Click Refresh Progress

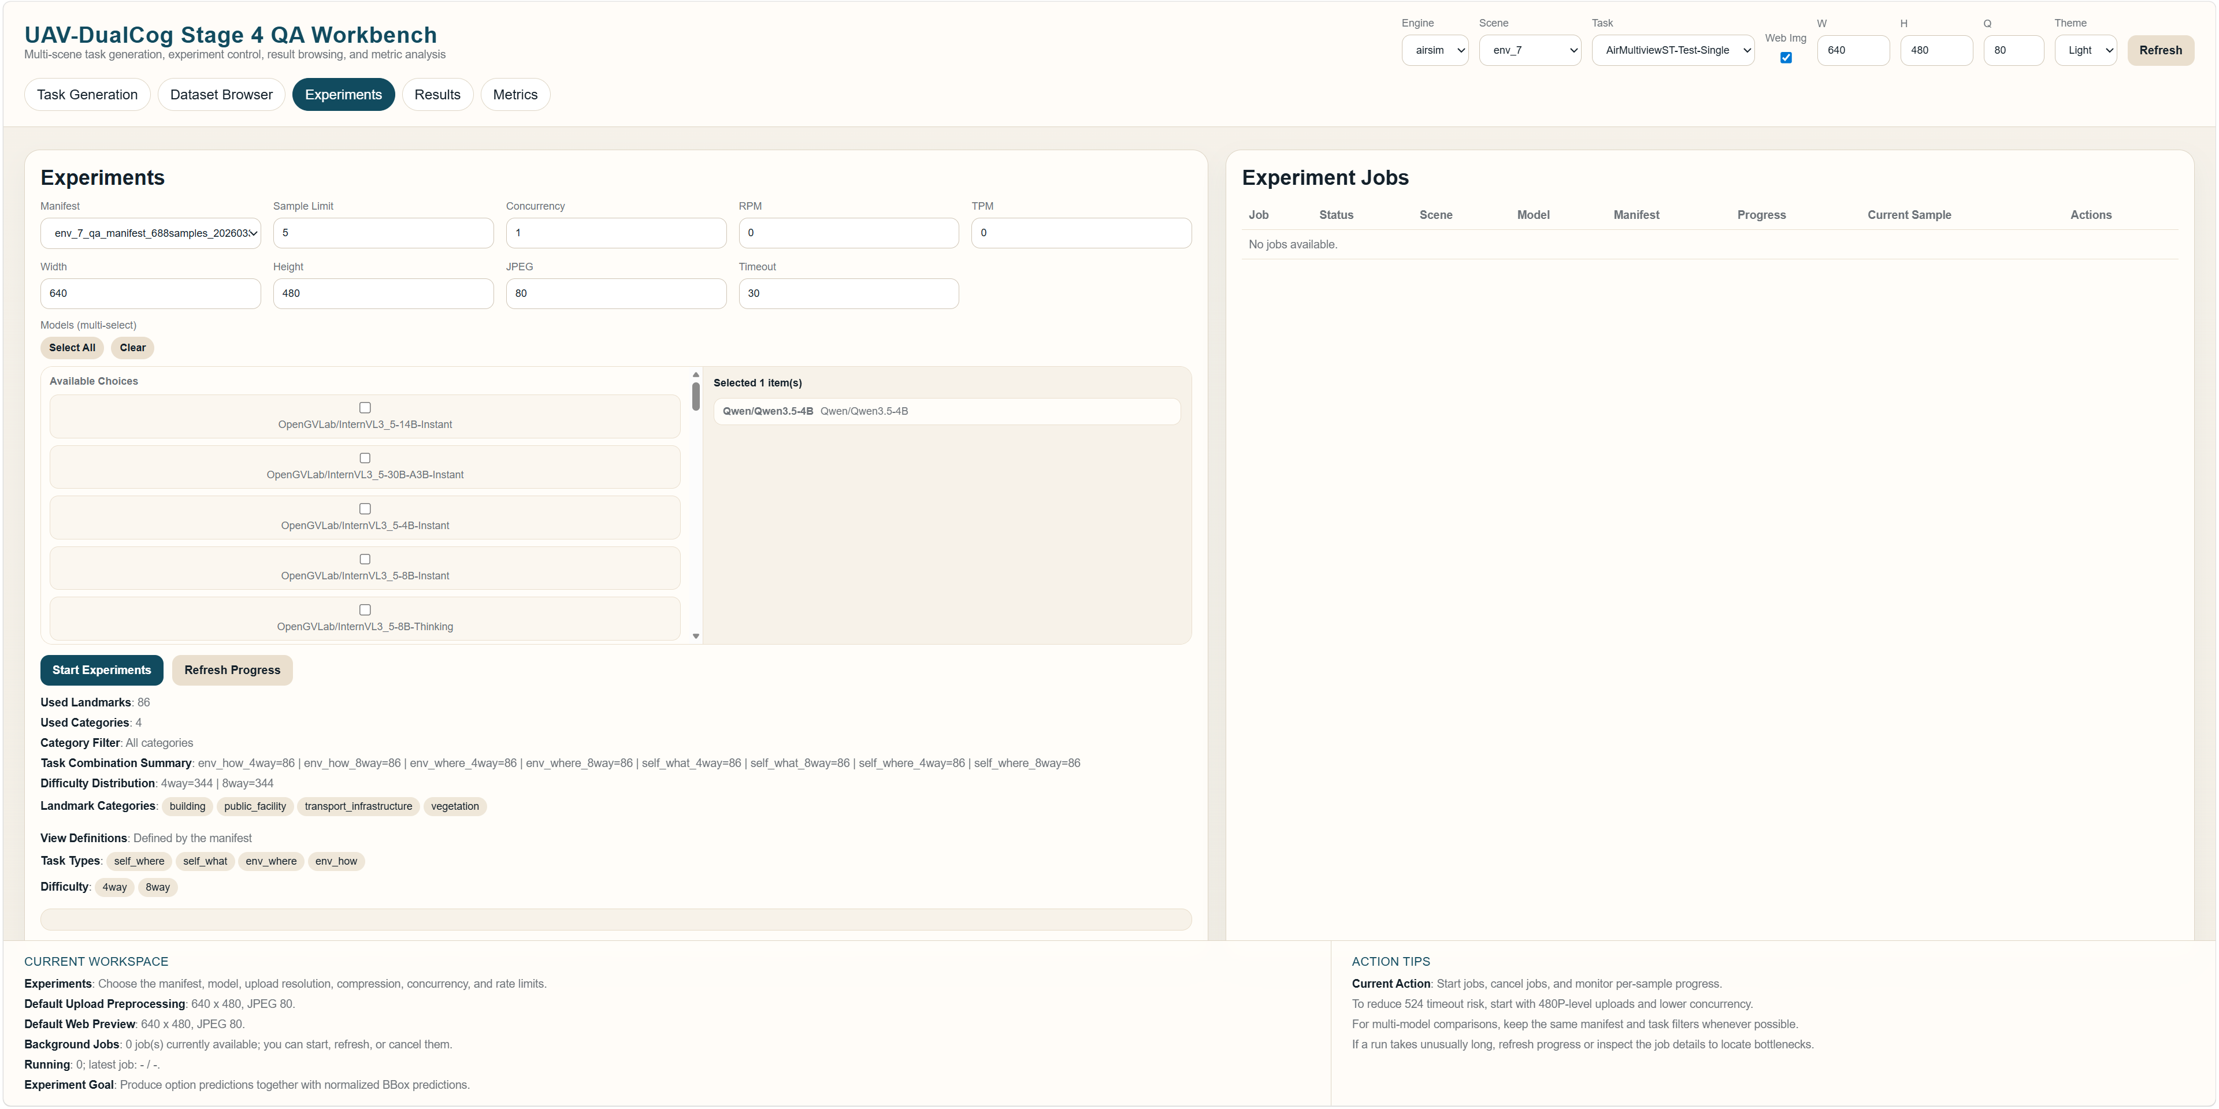pyautogui.click(x=232, y=670)
